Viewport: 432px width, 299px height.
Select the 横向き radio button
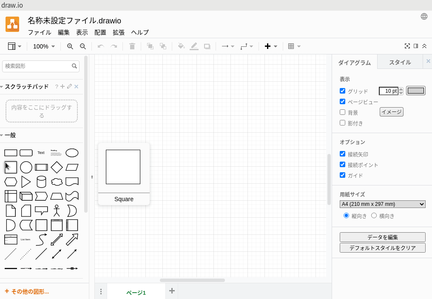point(374,216)
